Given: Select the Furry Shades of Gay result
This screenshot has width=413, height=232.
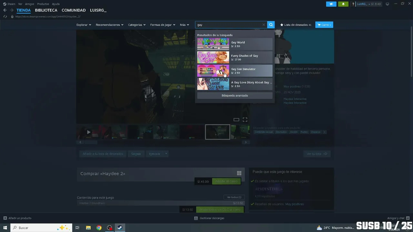Looking at the screenshot, I should pyautogui.click(x=235, y=57).
